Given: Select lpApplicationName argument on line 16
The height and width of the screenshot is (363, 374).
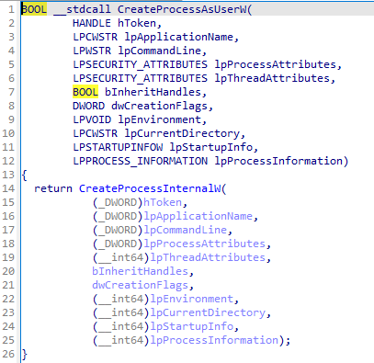Looking at the screenshot, I should (x=198, y=216).
